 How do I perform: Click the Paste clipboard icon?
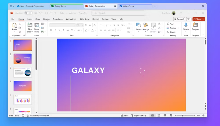(x=15, y=26)
